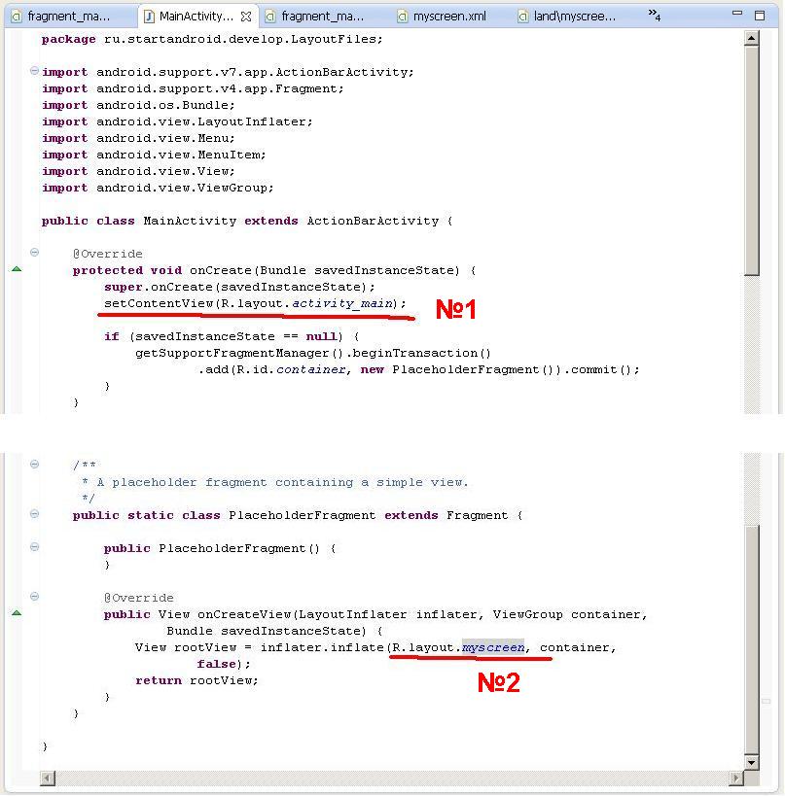785x796 pixels.
Task: Click the override marker beside onCreateView
Action: point(17,613)
